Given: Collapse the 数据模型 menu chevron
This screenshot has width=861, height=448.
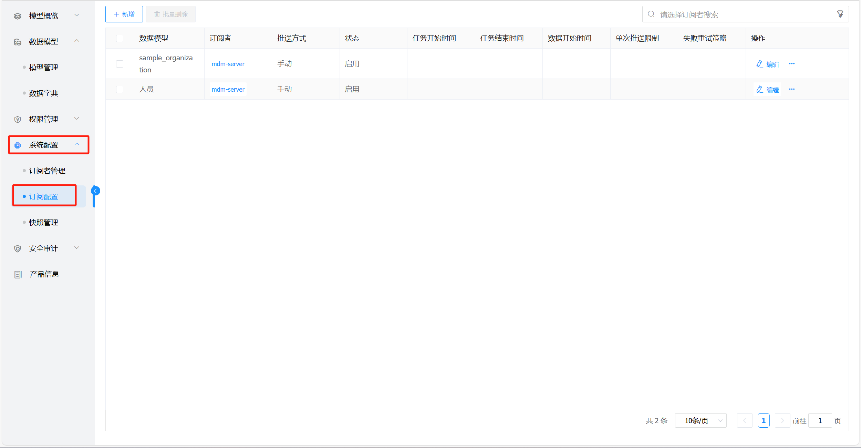Looking at the screenshot, I should click(x=77, y=41).
